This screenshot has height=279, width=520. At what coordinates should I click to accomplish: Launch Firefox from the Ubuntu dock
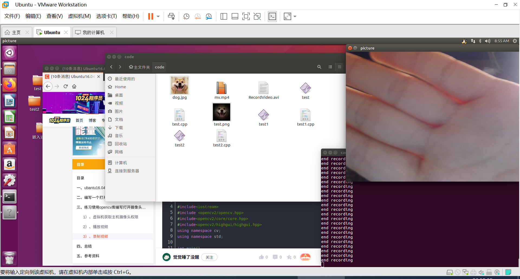(9, 85)
